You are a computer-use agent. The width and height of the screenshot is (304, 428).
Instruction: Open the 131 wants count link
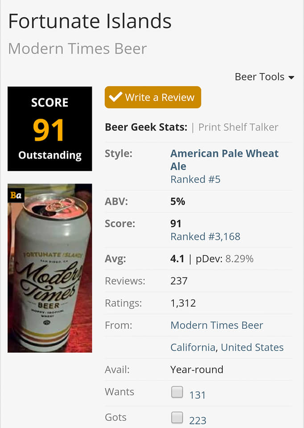(197, 395)
